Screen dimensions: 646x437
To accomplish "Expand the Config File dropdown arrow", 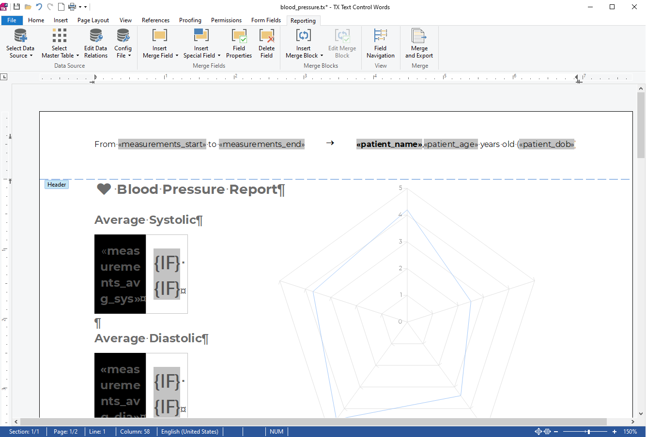I will click(129, 56).
